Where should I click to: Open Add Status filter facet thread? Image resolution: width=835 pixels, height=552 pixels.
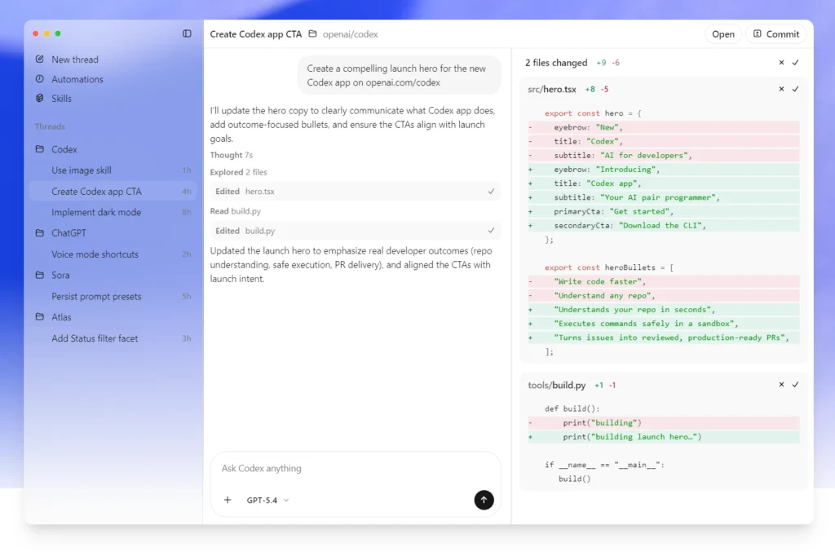(x=113, y=338)
